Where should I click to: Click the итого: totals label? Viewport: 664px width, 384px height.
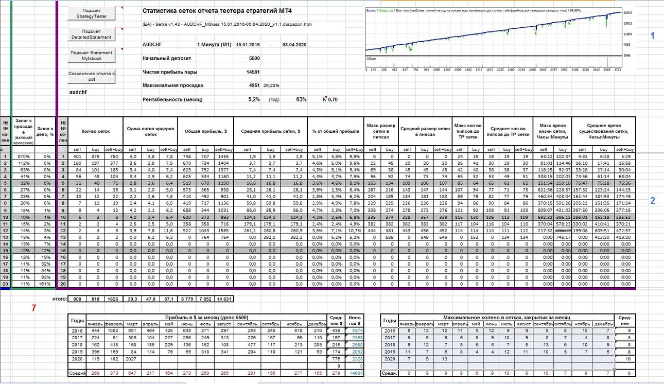61,298
